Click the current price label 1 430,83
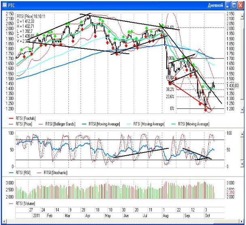 233,85
